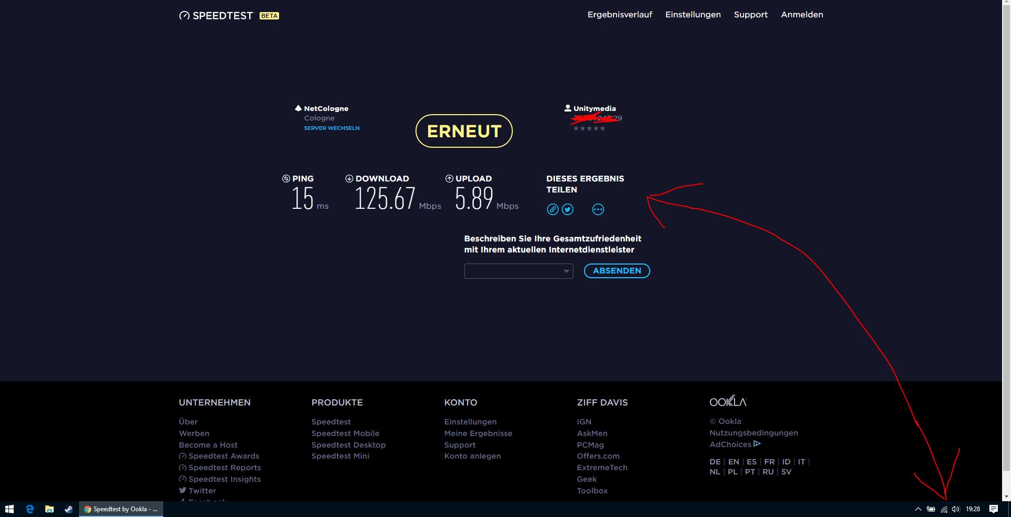The image size is (1011, 517).
Task: Click Anmelden in top navigation
Action: [802, 15]
